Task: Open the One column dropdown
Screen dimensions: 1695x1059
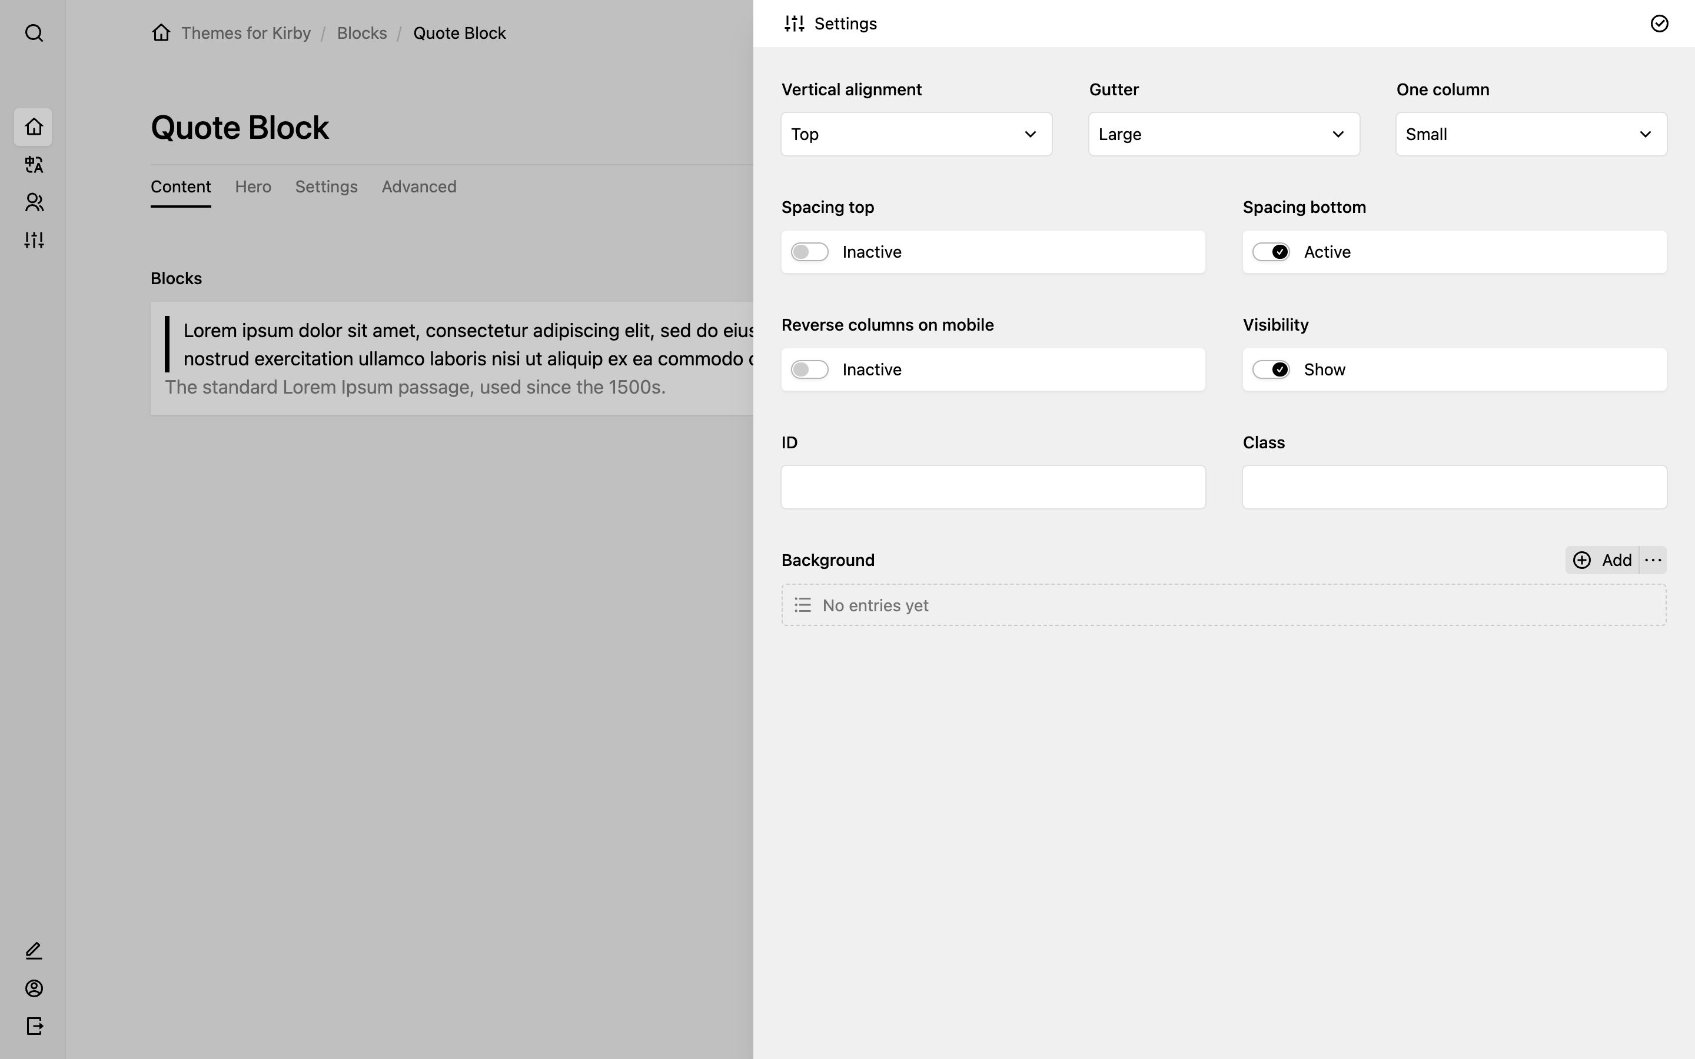Action: (x=1531, y=135)
